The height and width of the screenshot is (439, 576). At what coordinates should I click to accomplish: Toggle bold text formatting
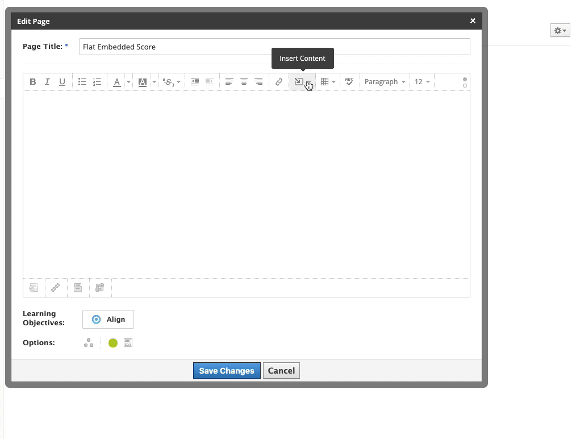pyautogui.click(x=32, y=81)
